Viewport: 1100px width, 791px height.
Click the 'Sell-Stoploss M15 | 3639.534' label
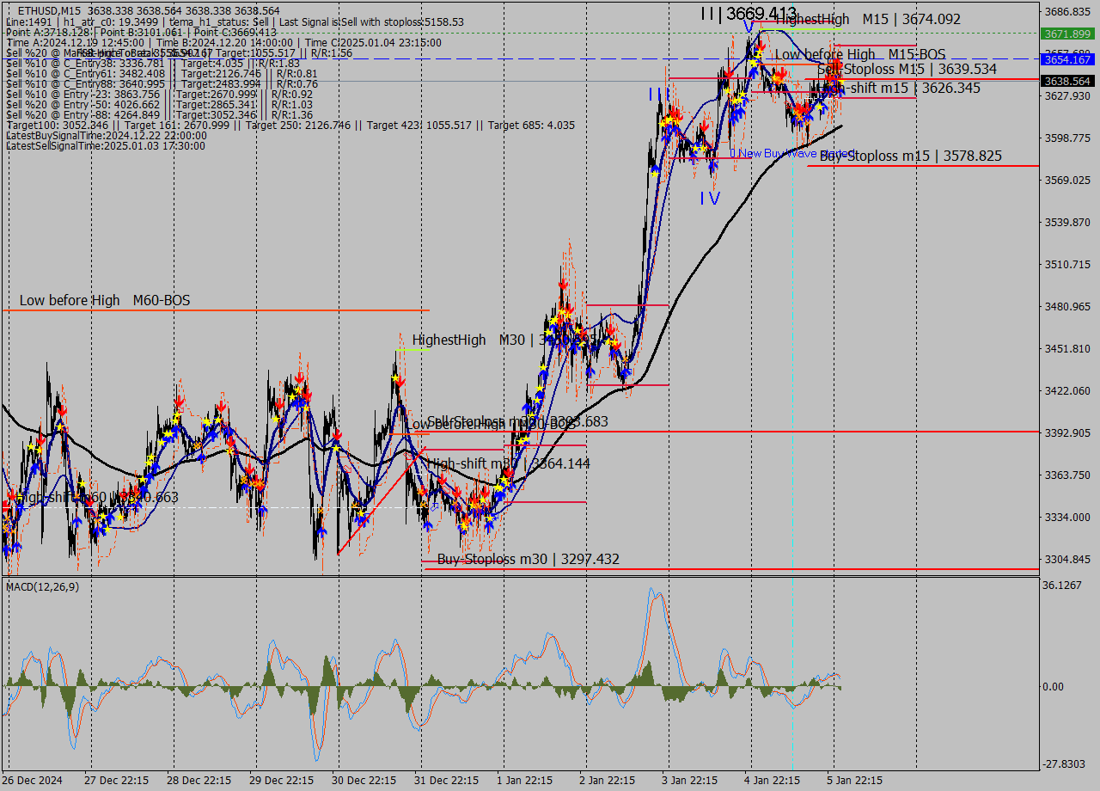point(907,69)
